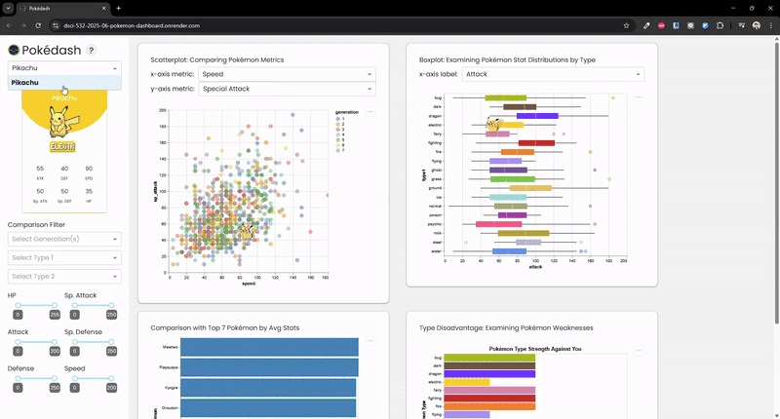The width and height of the screenshot is (780, 419).
Task: Open the Top 7 bar chart options menu
Action: (x=370, y=341)
